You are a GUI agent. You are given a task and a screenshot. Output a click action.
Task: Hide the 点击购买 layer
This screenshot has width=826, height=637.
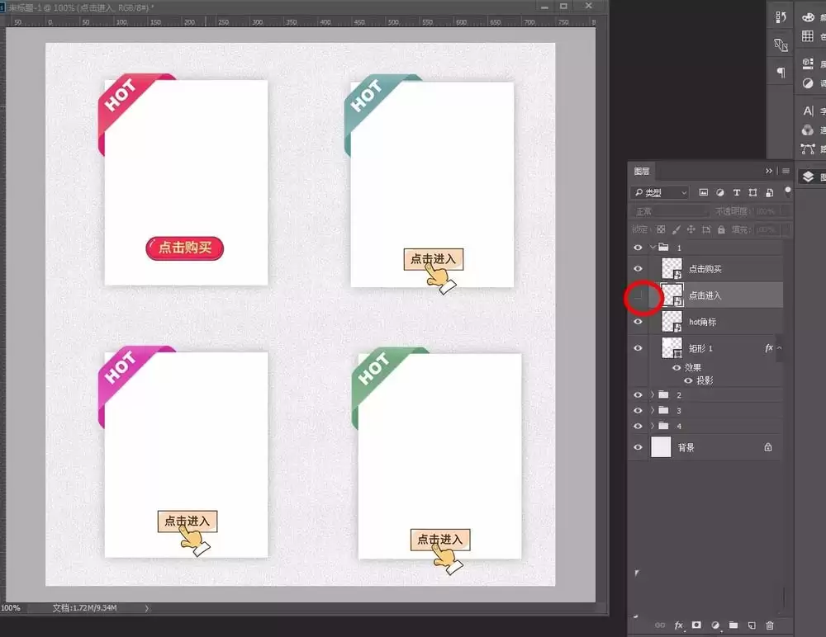tap(638, 268)
